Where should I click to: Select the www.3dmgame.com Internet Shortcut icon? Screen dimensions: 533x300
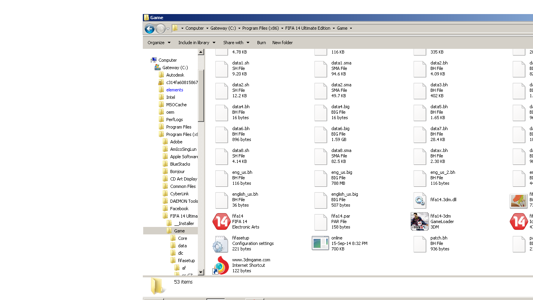(x=221, y=265)
